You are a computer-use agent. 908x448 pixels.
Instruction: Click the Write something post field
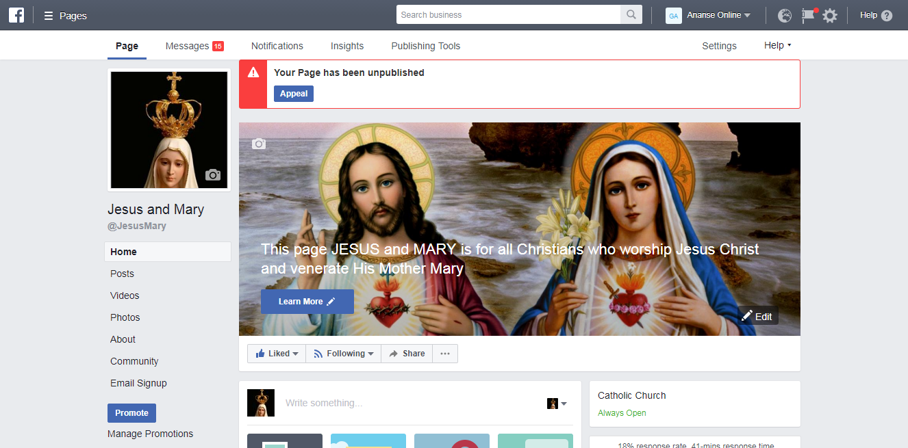[x=411, y=403]
